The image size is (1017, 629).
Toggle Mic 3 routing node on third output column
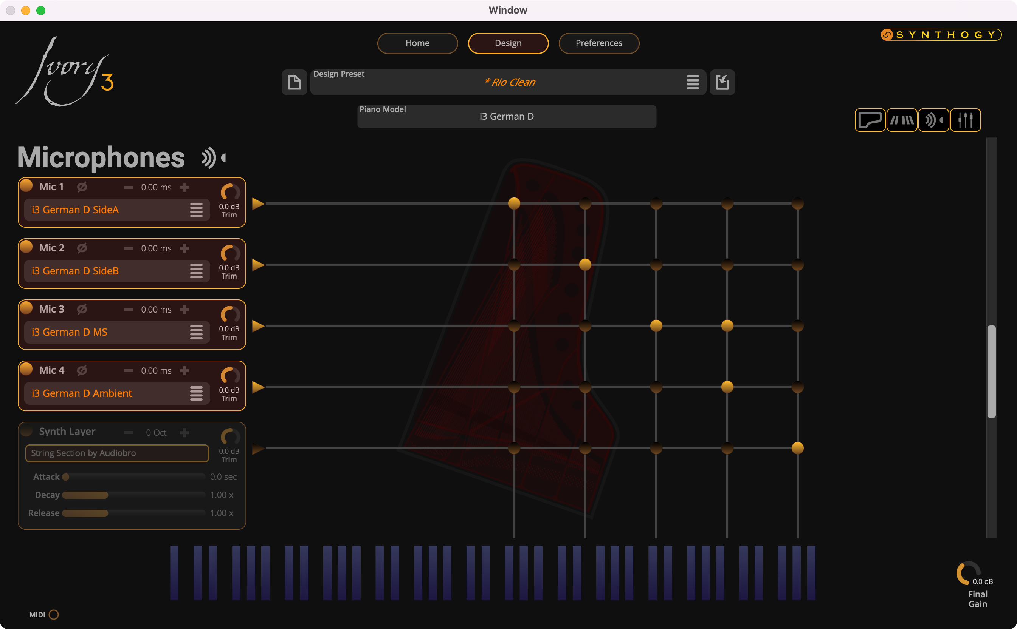pyautogui.click(x=656, y=326)
